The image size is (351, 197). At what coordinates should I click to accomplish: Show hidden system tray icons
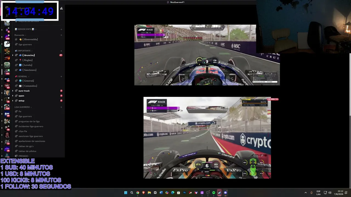pos(305,193)
